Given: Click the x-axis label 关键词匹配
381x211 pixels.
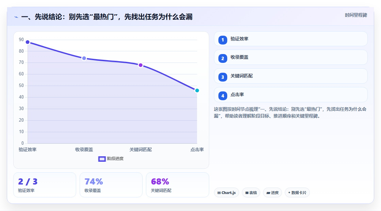Looking at the screenshot, I should (140, 150).
